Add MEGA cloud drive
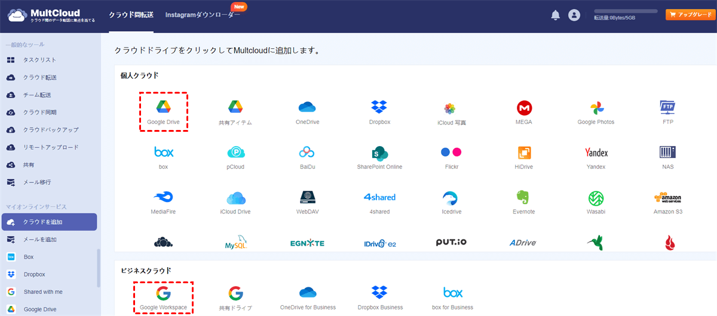Viewport: 717px width, 316px height. (524, 111)
